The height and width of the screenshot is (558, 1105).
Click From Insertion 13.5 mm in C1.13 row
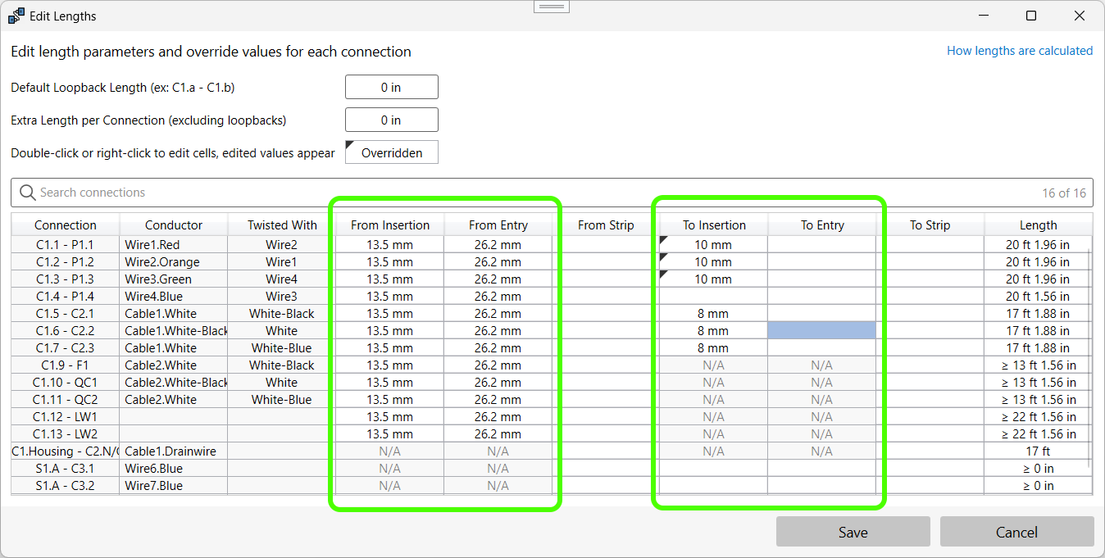pos(390,433)
